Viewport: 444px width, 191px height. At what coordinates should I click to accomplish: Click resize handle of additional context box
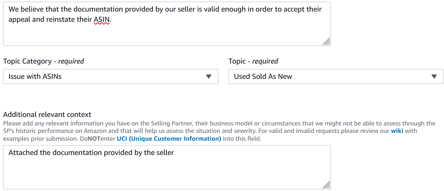pyautogui.click(x=327, y=185)
